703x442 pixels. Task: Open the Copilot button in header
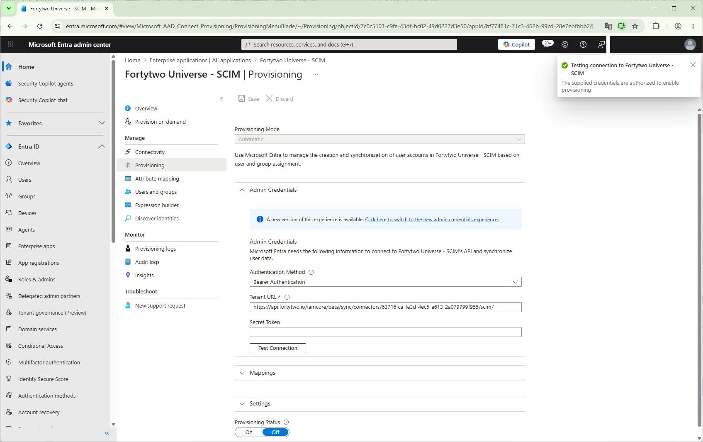516,44
